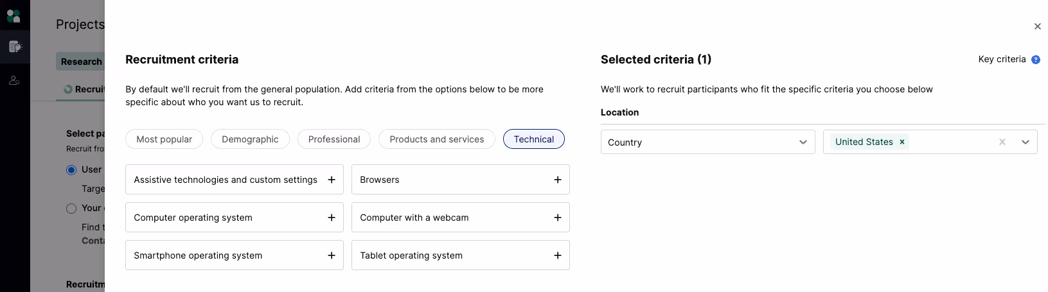Open the Projects sidebar icon
Screen dimensions: 1048x292
pyautogui.click(x=15, y=47)
